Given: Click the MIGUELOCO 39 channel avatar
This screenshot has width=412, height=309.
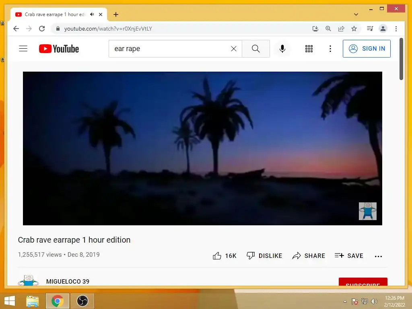Looking at the screenshot, I should coord(29,280).
